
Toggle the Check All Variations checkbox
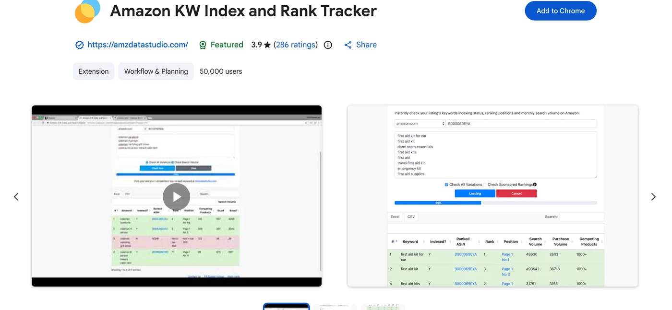[446, 184]
